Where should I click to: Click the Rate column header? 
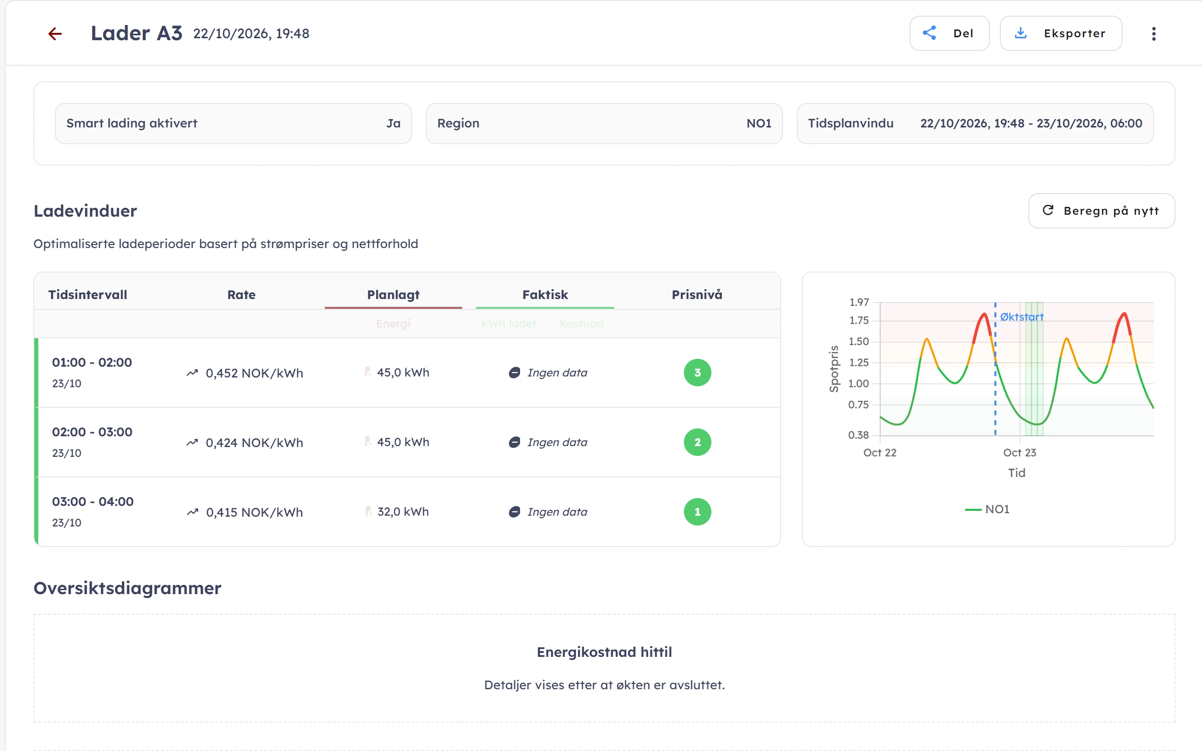click(241, 295)
